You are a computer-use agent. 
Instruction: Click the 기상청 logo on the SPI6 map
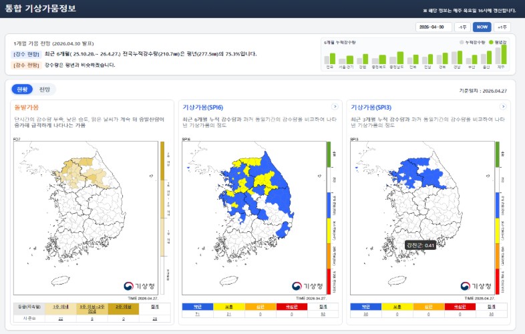click(307, 286)
